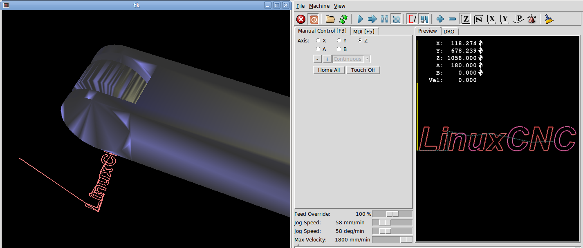This screenshot has width=583, height=248.
Task: Toggle optional pause M1 icon
Action: (424, 19)
